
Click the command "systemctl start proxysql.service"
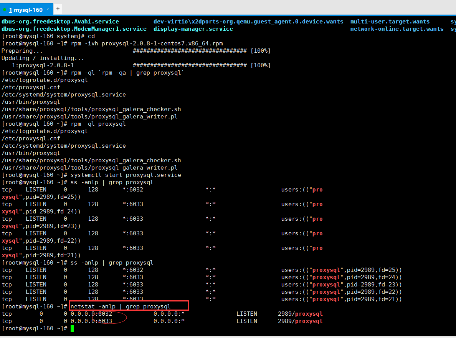click(126, 175)
